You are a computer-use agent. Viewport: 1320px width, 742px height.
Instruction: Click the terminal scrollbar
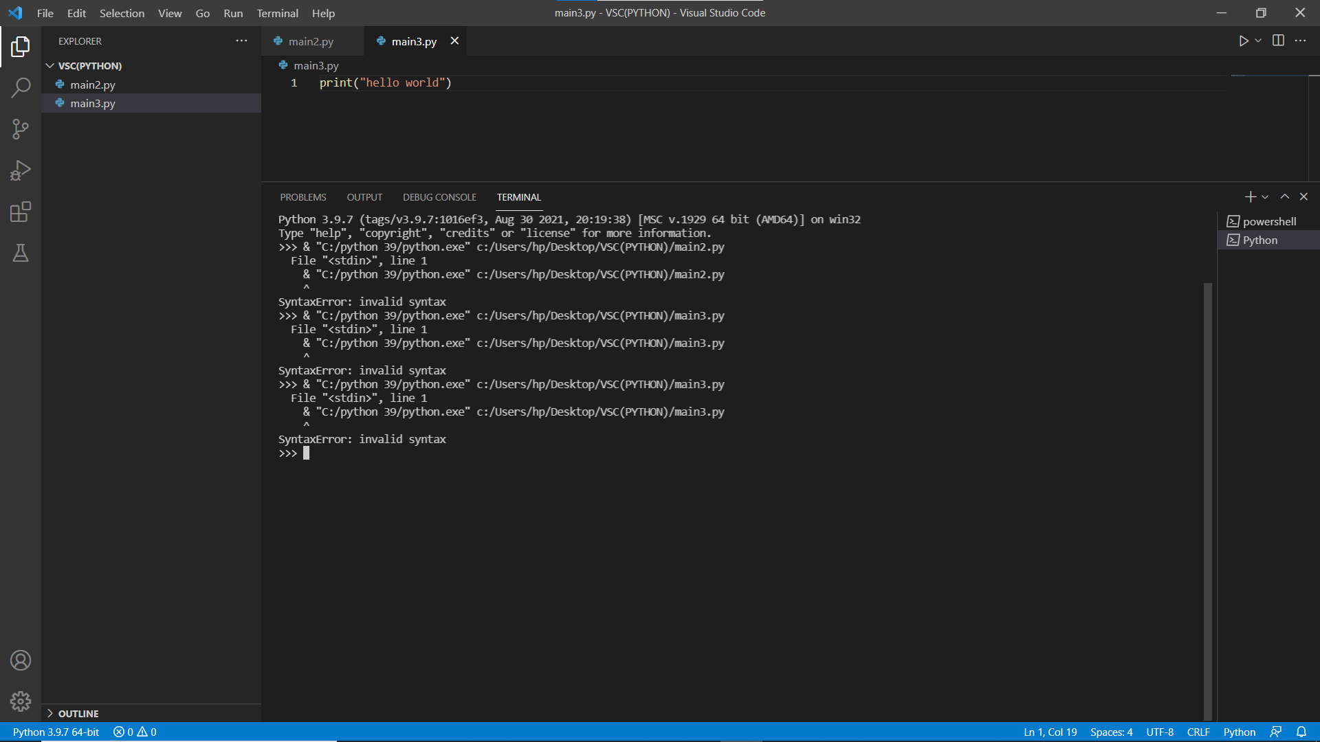1208,502
